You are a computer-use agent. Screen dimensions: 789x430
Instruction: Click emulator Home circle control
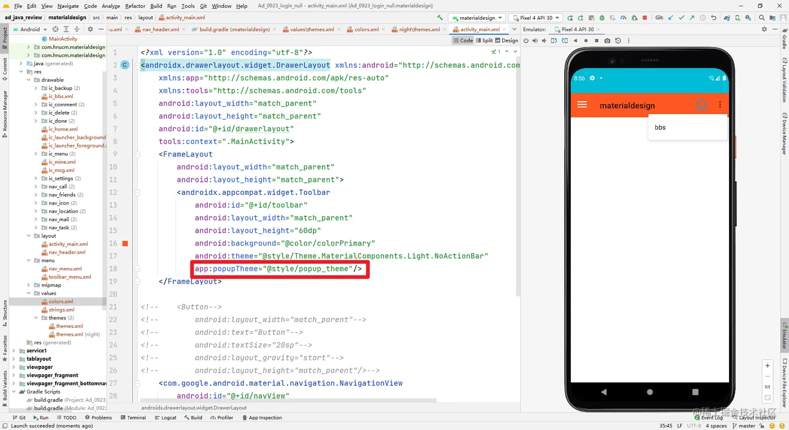tap(586, 41)
